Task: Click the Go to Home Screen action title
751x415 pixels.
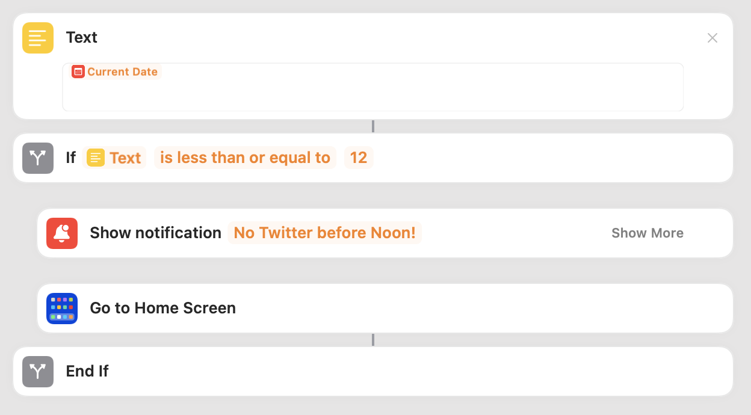Action: (162, 308)
